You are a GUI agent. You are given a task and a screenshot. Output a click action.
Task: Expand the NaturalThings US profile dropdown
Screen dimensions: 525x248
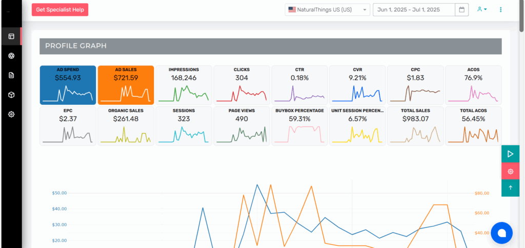click(x=328, y=10)
